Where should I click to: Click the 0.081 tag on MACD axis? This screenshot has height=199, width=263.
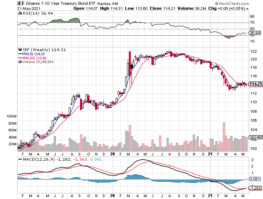tap(255, 179)
